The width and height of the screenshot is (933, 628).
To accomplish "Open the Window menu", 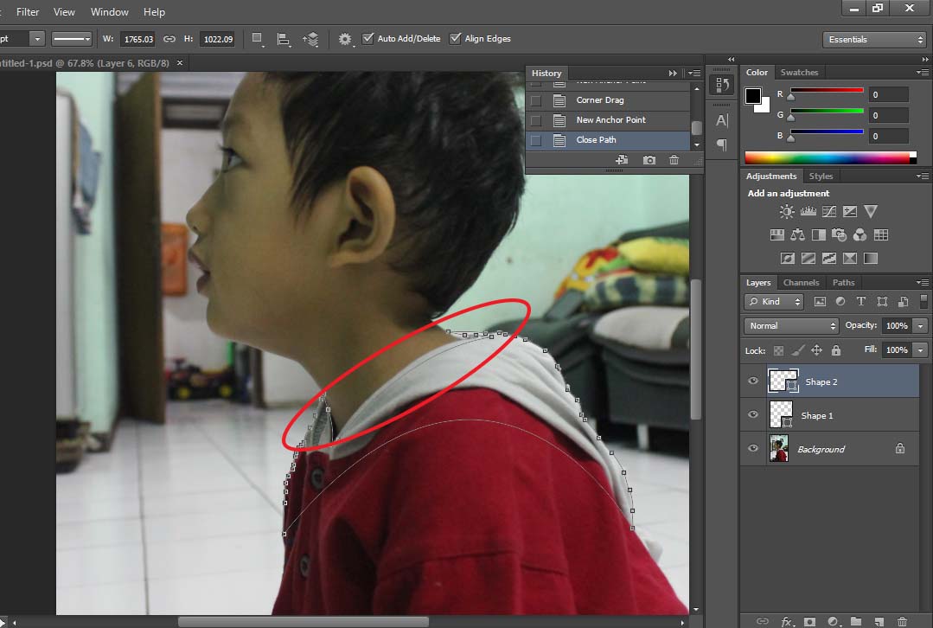I will coord(109,11).
